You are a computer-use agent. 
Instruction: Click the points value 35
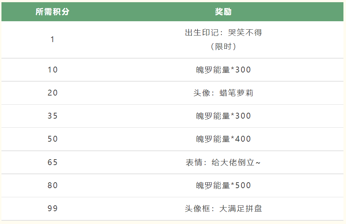click(x=53, y=116)
